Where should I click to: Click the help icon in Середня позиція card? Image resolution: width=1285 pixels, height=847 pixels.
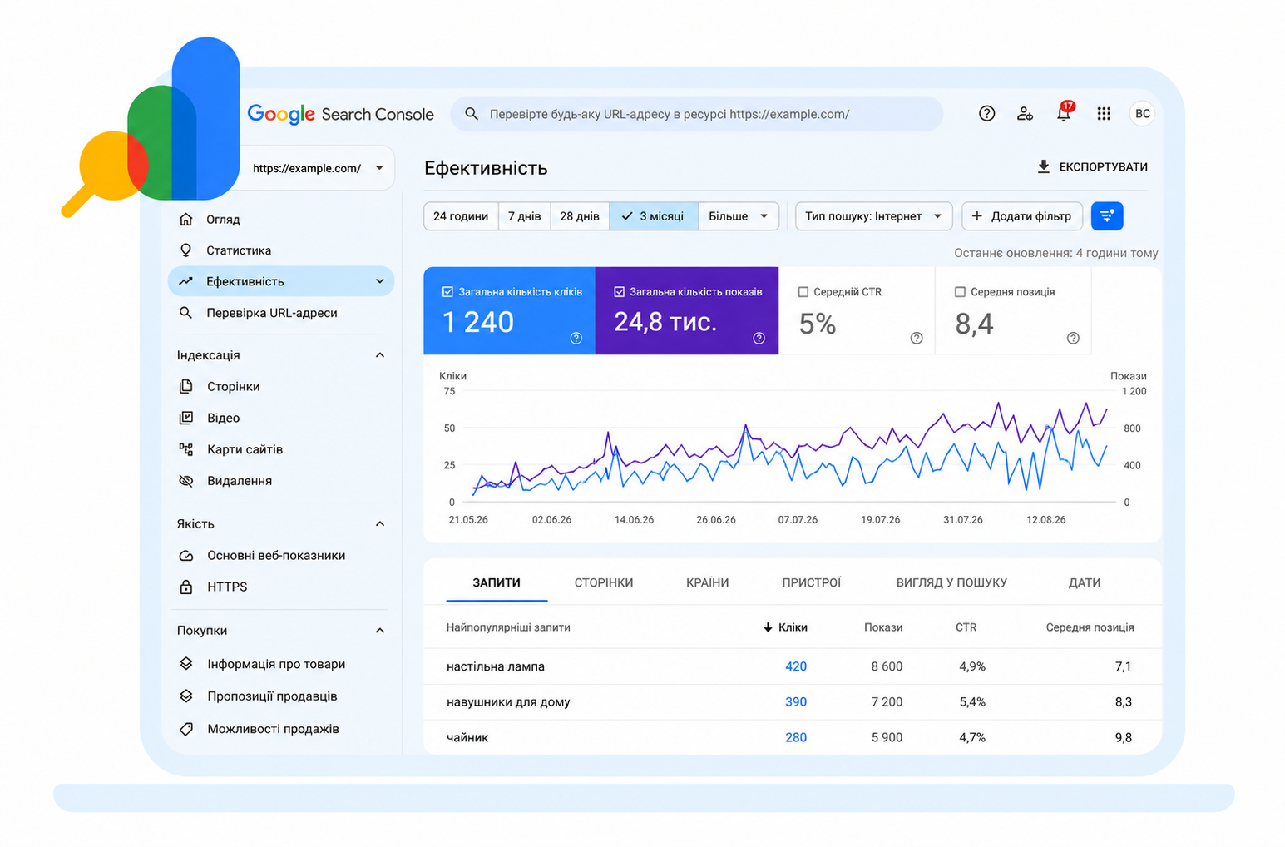point(1073,338)
